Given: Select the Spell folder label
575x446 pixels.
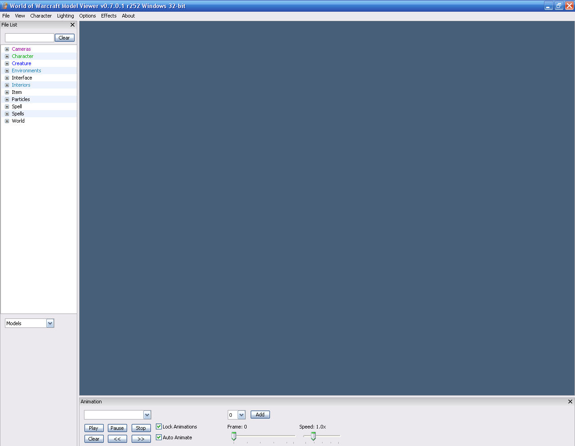Looking at the screenshot, I should tap(17, 106).
